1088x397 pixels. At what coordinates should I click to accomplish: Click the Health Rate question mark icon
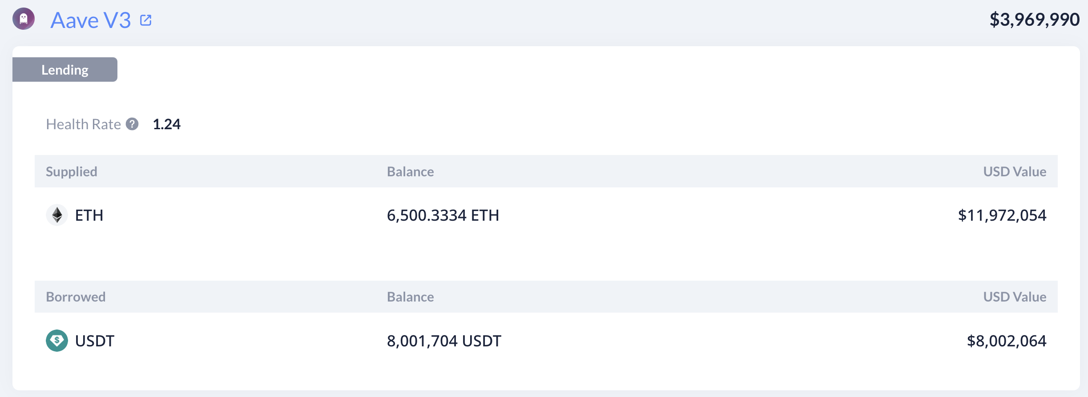pyautogui.click(x=132, y=124)
